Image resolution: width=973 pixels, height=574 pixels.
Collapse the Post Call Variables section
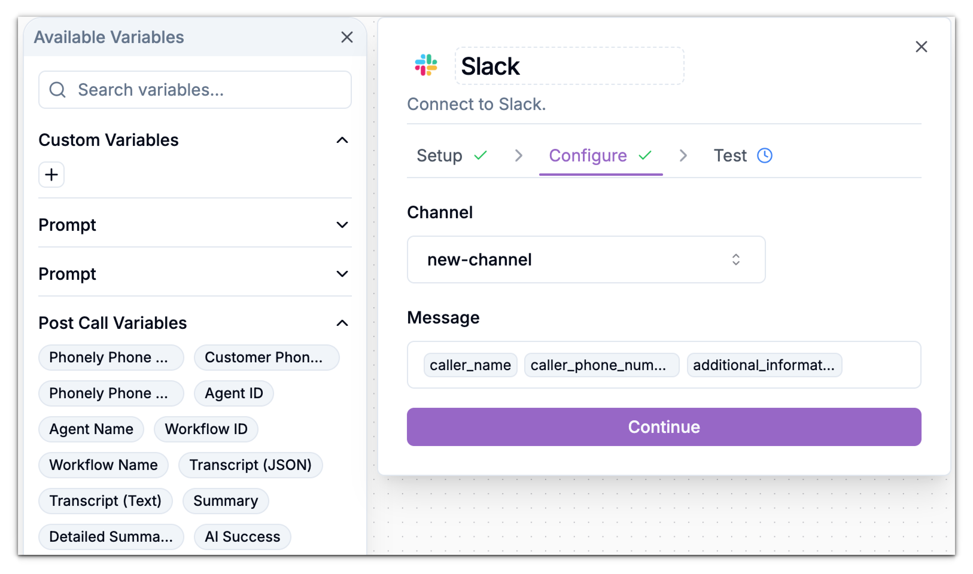point(342,323)
